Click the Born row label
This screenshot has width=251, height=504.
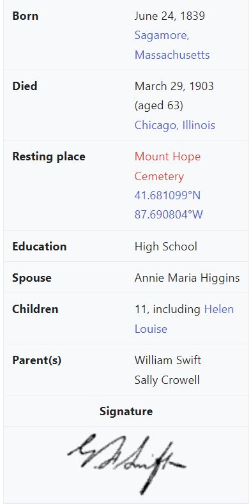click(25, 16)
